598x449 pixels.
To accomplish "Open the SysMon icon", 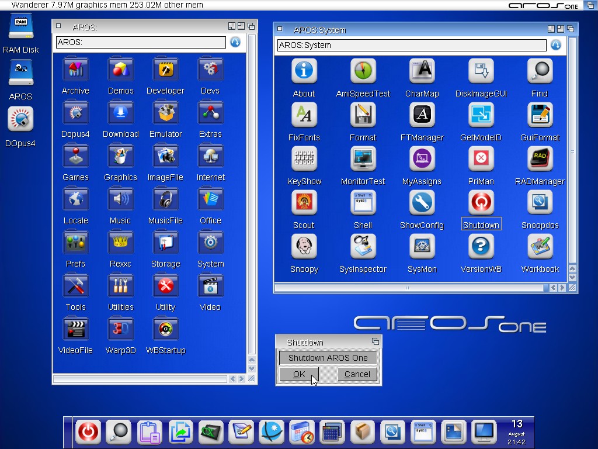I will click(422, 247).
